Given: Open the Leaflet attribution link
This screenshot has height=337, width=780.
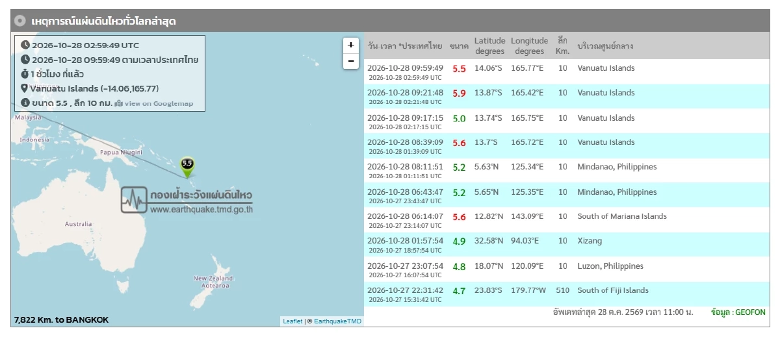Looking at the screenshot, I should coord(292,321).
